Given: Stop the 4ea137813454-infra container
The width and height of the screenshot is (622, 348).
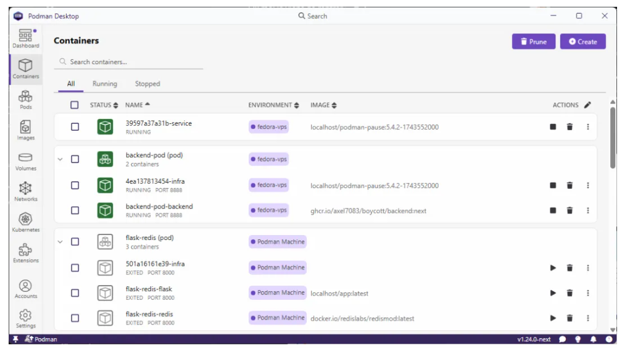Looking at the screenshot, I should tap(553, 185).
